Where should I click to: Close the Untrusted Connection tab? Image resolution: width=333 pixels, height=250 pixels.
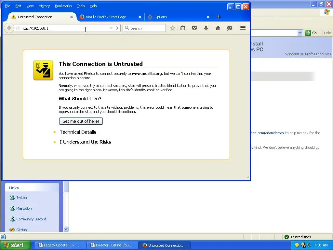coord(72,17)
